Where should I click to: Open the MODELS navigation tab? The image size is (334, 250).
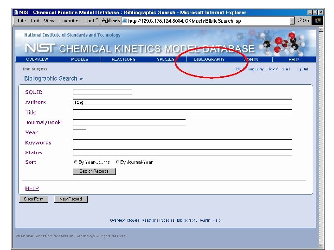tap(79, 59)
